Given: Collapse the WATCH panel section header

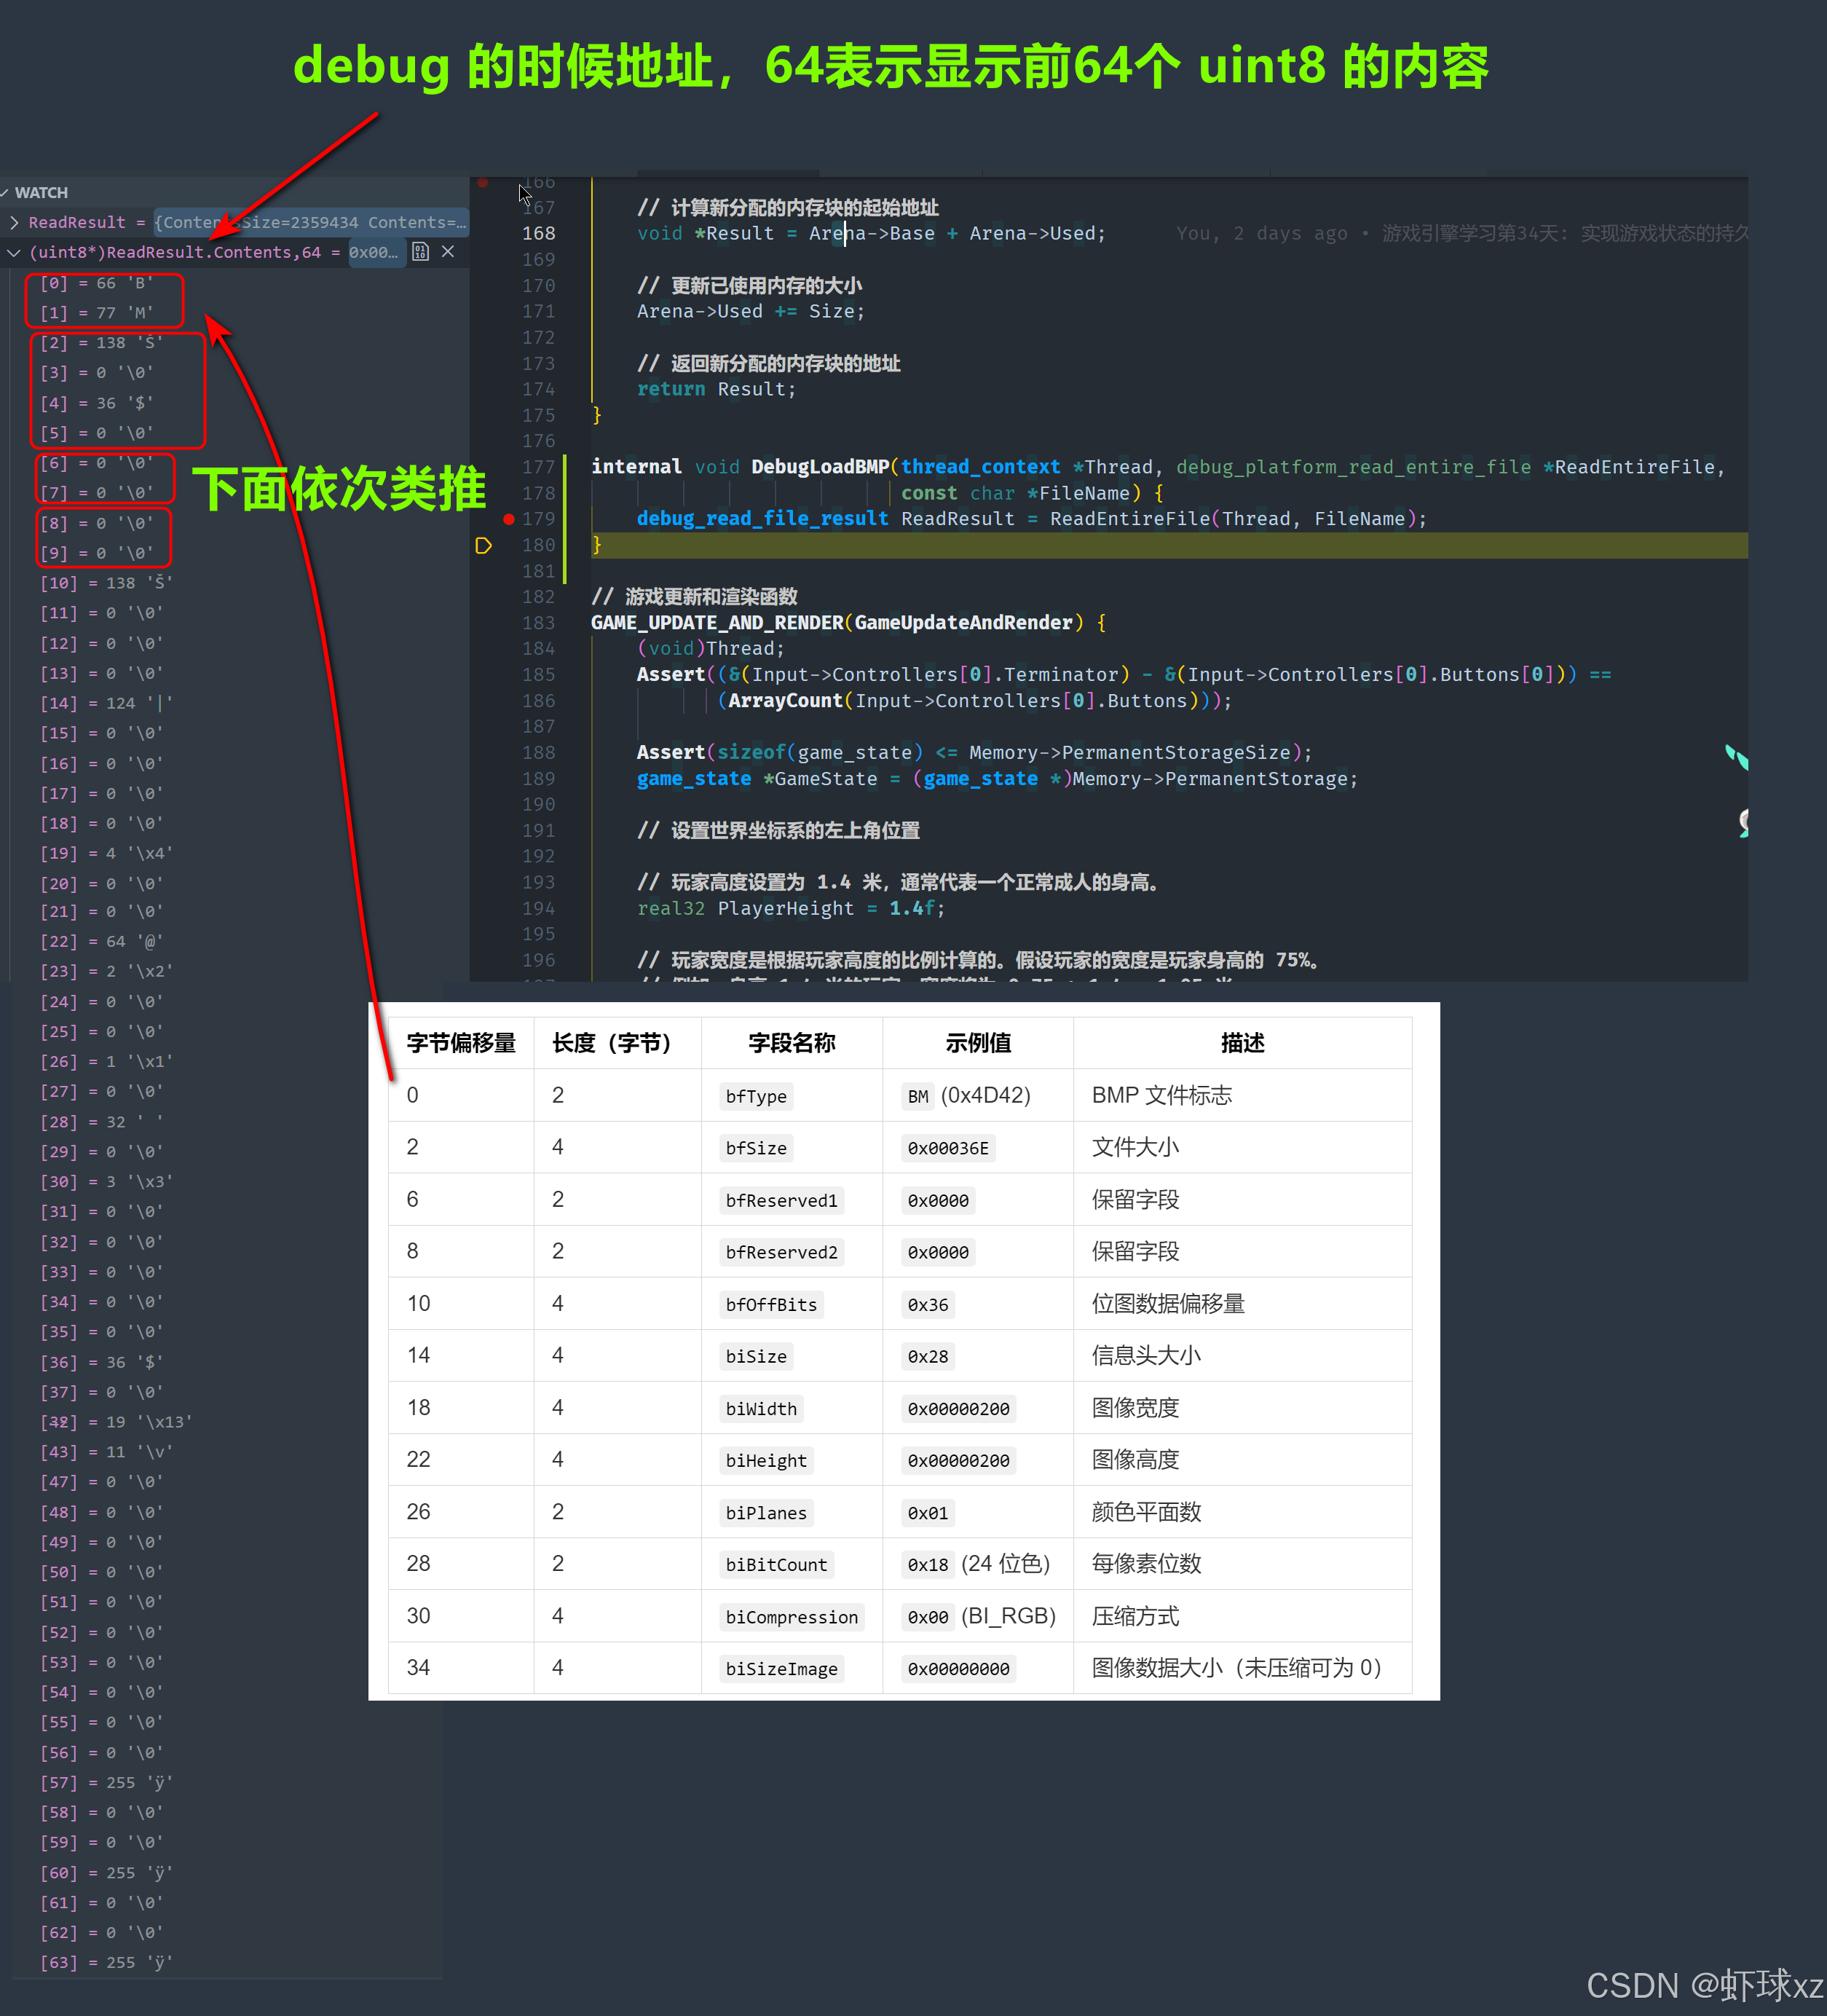Looking at the screenshot, I should pos(35,192).
